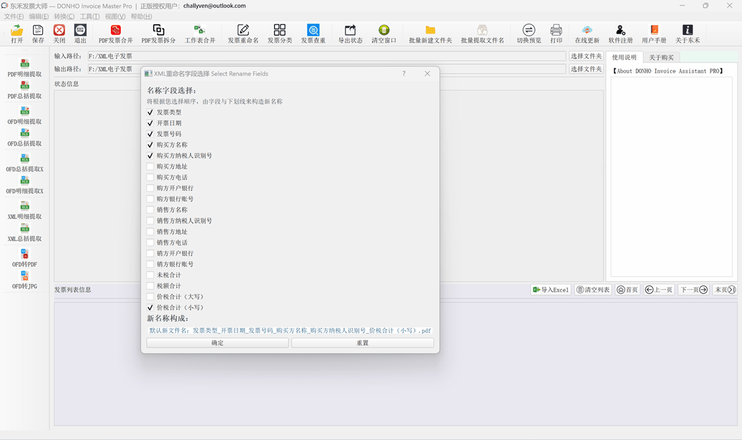
Task: Click the 打印 printer icon
Action: 556,34
